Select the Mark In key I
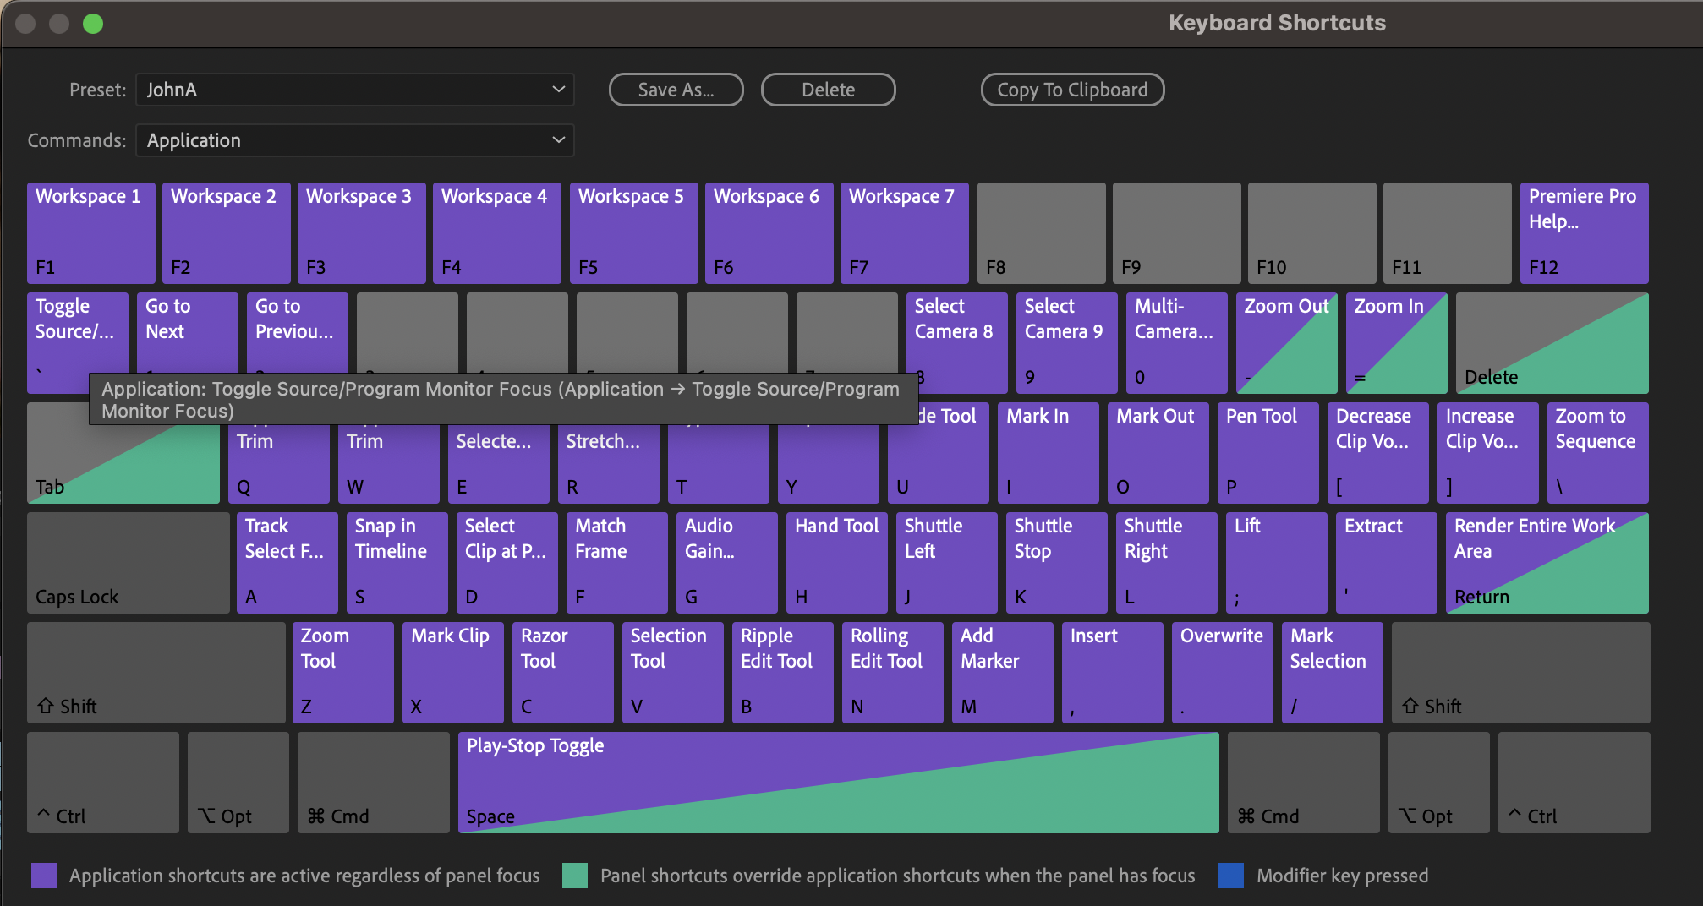The image size is (1703, 906). pos(1047,453)
